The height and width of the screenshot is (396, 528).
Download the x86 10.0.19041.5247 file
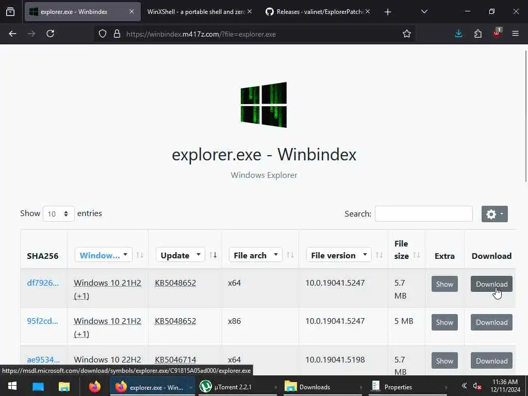click(x=491, y=322)
